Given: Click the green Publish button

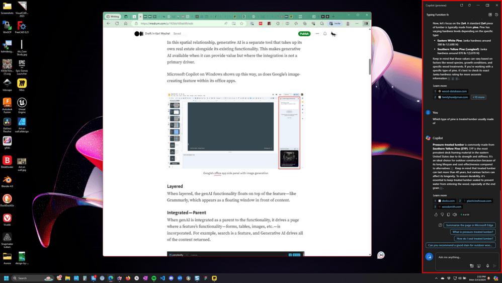Looking at the screenshot, I should [x=304, y=34].
